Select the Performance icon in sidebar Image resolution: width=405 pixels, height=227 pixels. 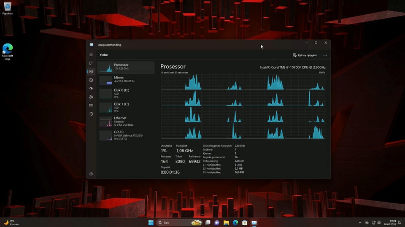click(91, 72)
